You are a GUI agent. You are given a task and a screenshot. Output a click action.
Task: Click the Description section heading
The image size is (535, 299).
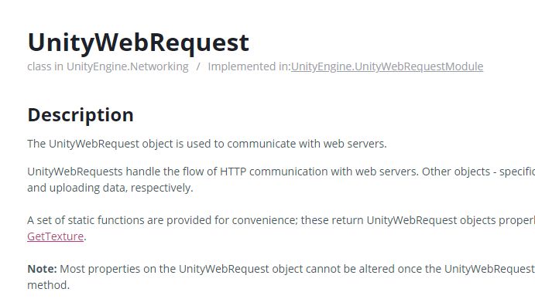81,115
